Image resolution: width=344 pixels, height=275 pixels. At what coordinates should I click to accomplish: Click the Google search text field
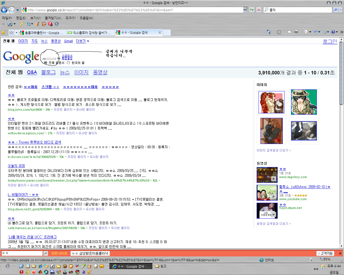[49, 59]
